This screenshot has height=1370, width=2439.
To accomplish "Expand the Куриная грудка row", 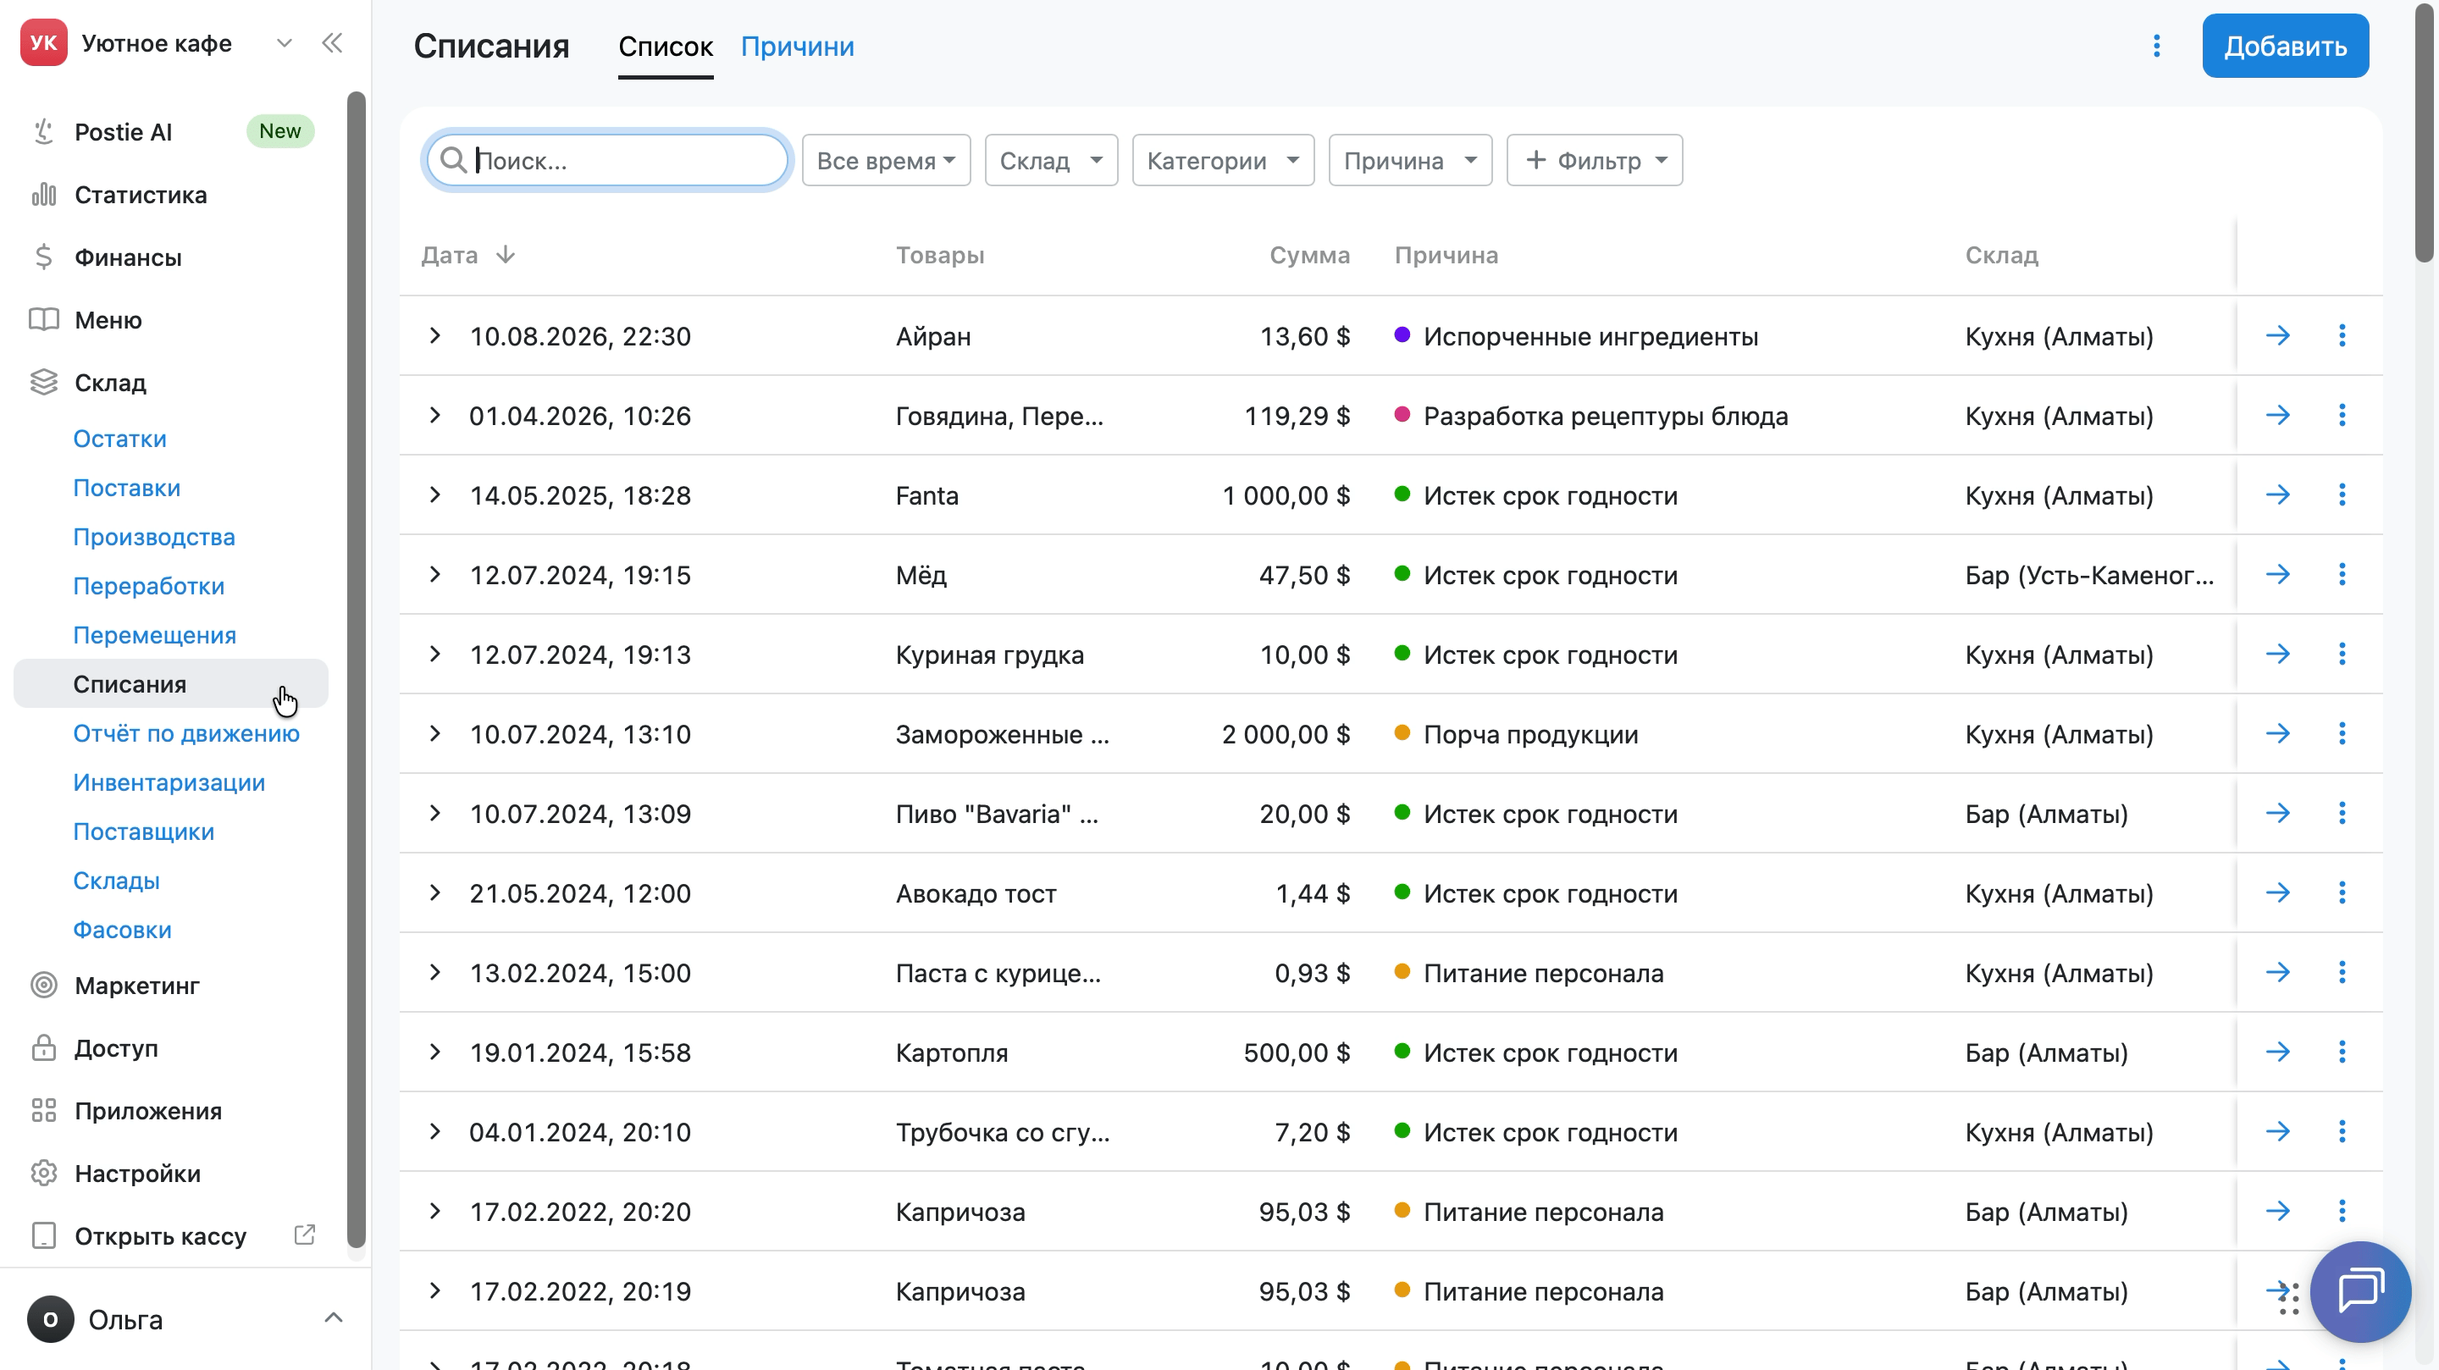I will 434,654.
